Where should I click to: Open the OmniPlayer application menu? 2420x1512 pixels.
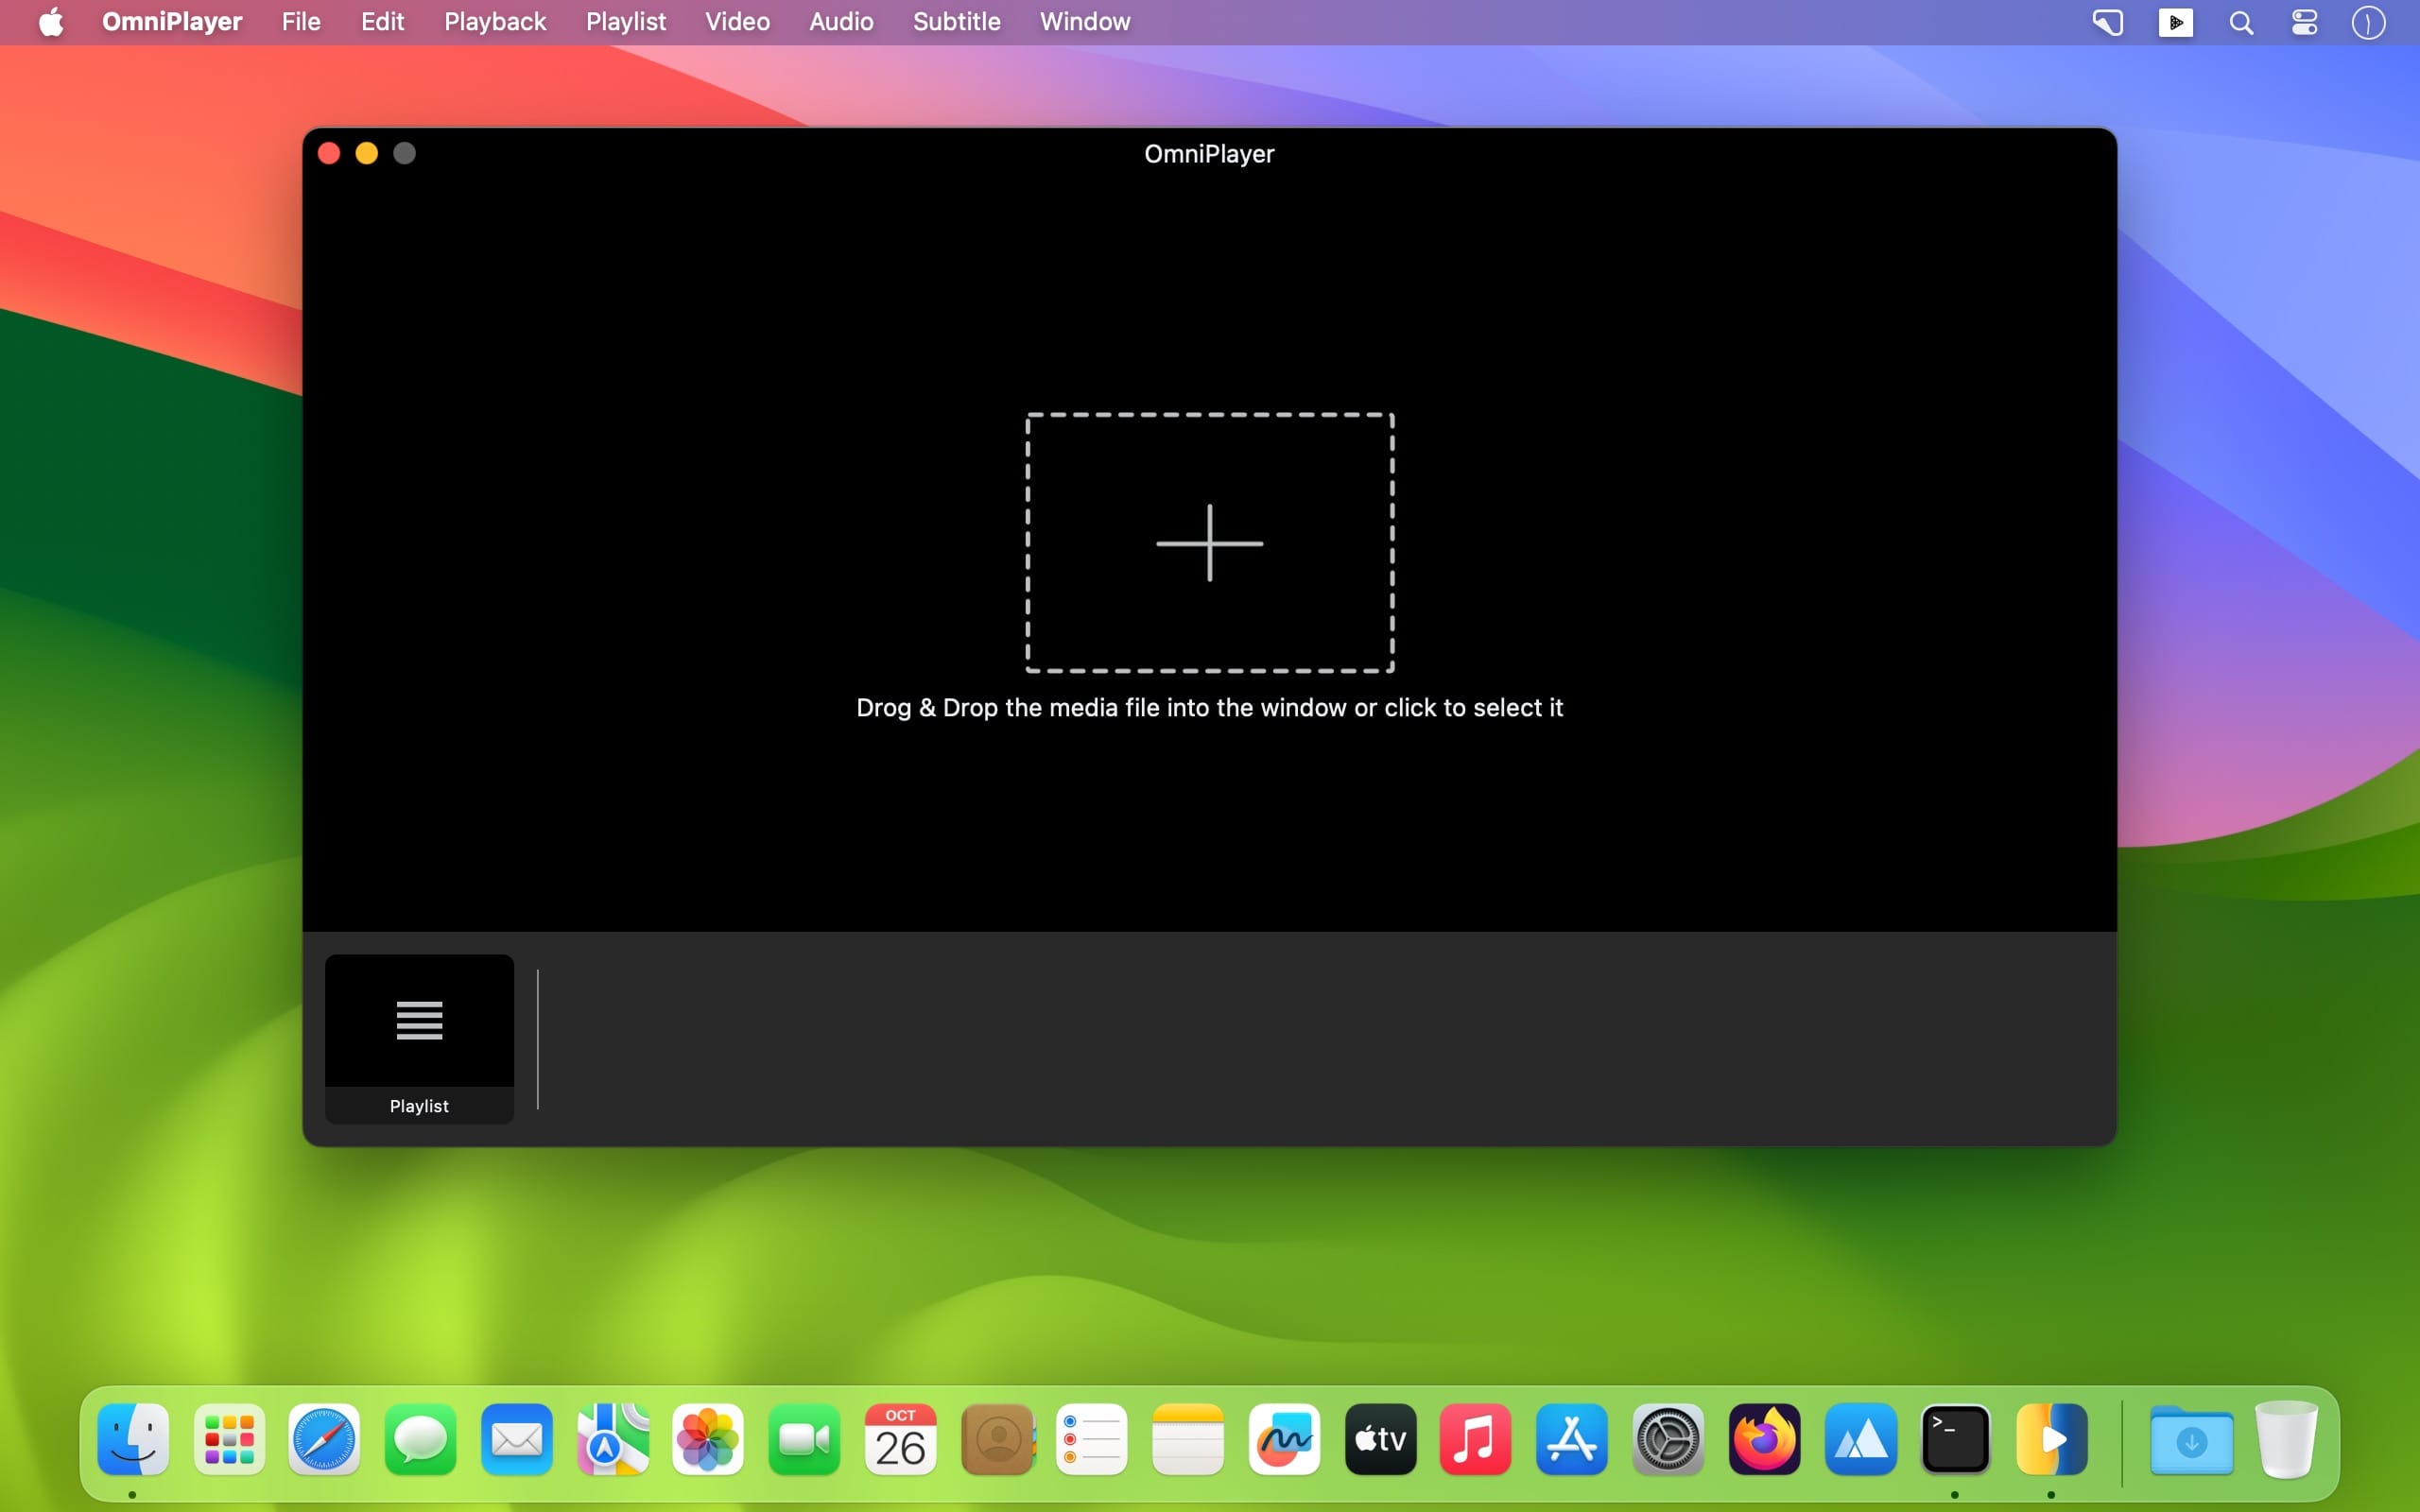pyautogui.click(x=172, y=22)
